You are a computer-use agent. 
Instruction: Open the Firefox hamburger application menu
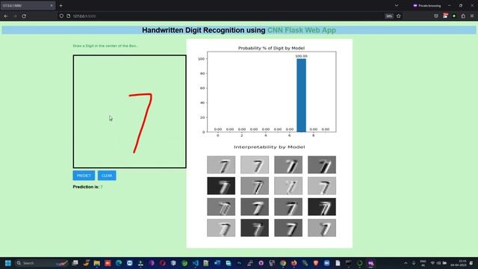[472, 16]
